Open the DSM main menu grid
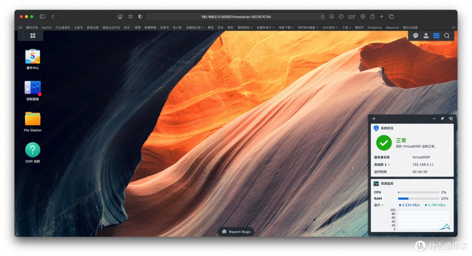The width and height of the screenshot is (472, 256). pos(33,36)
